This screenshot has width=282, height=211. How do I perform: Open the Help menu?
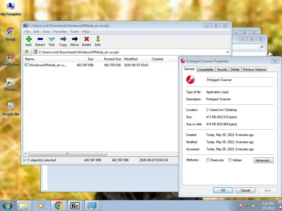coord(86,32)
